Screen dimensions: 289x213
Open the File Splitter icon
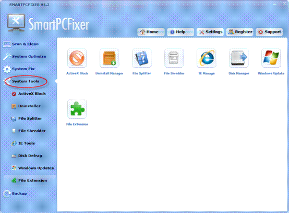[142, 58]
